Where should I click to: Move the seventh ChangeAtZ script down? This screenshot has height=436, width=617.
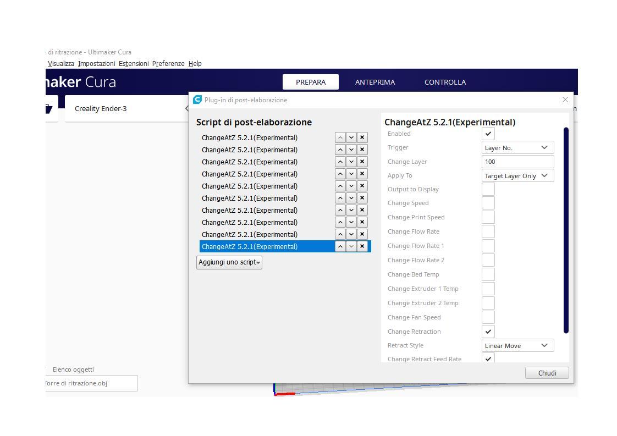click(x=351, y=210)
